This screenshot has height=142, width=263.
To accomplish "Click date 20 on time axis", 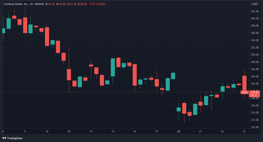I will coord(179,131).
